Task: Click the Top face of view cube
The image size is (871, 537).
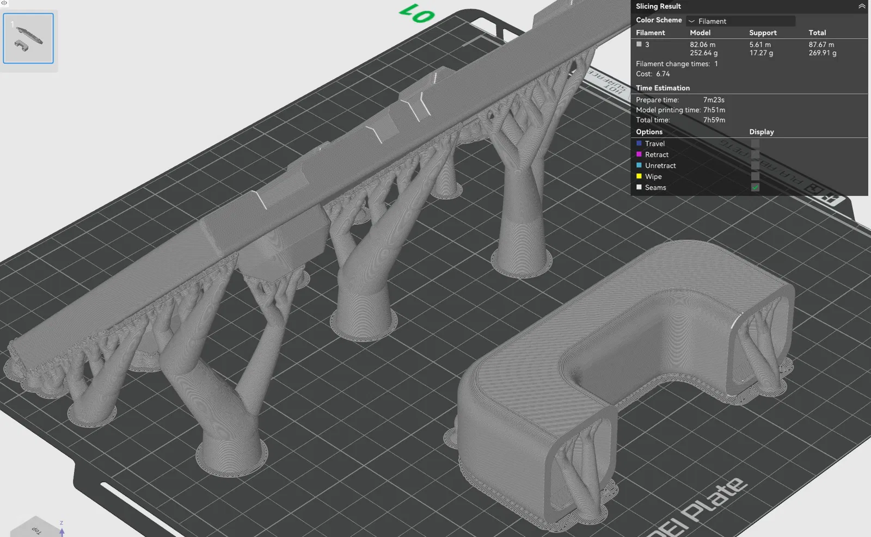Action: [36, 528]
